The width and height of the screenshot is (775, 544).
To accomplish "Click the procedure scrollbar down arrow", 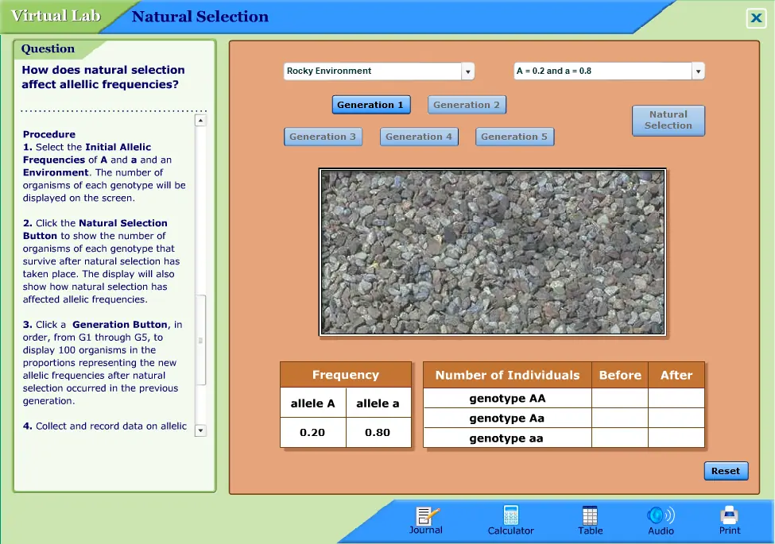I will coord(200,430).
